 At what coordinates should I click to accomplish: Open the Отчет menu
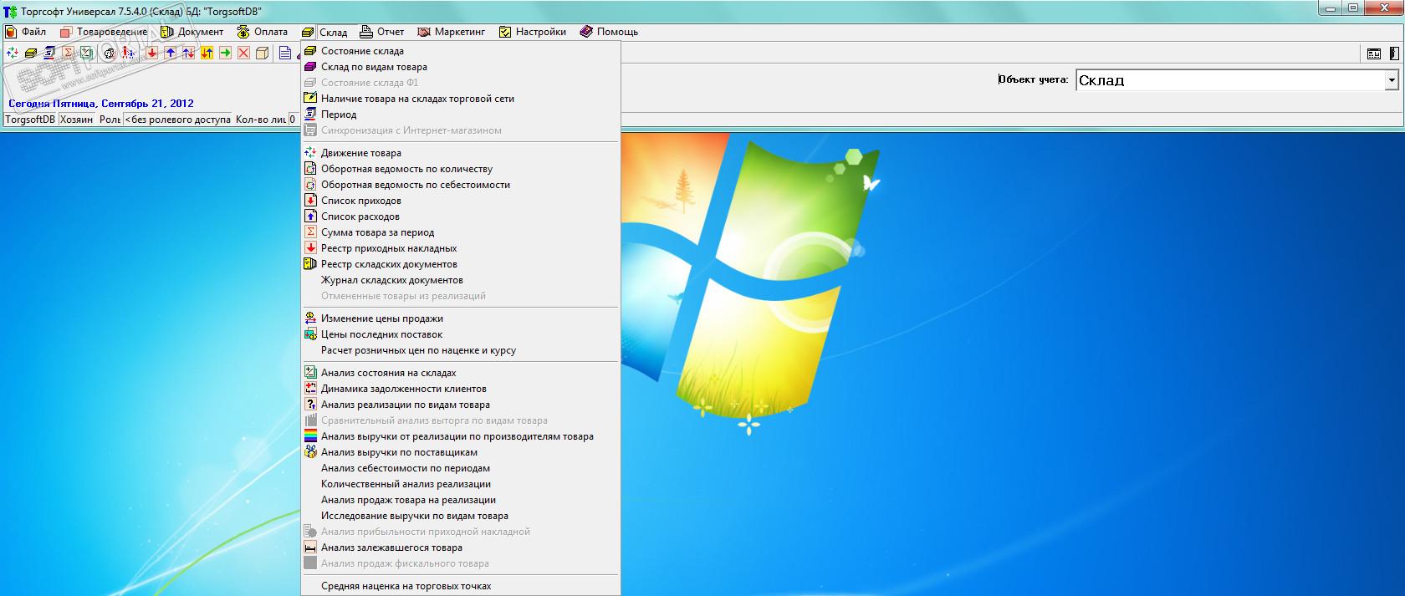click(x=382, y=32)
